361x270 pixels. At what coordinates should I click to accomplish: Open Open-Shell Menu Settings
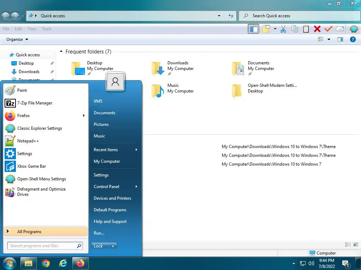click(46, 179)
